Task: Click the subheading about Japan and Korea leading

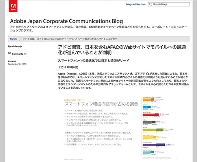Action: tap(93, 61)
